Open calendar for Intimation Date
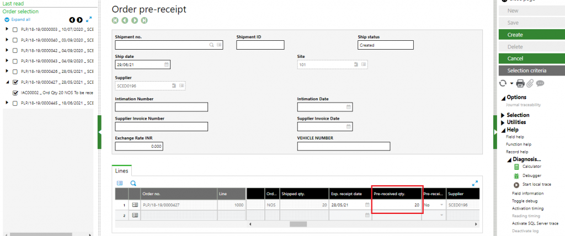The height and width of the screenshot is (236, 565). point(349,107)
